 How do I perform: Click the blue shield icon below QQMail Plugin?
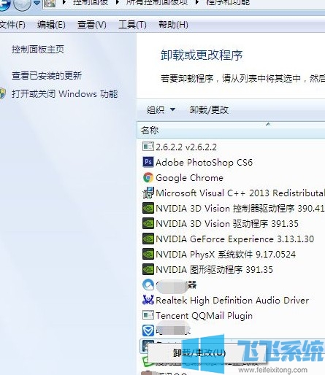point(148,330)
